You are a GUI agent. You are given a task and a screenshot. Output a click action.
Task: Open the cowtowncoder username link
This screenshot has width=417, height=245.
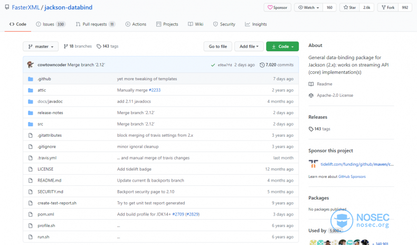pos(52,65)
